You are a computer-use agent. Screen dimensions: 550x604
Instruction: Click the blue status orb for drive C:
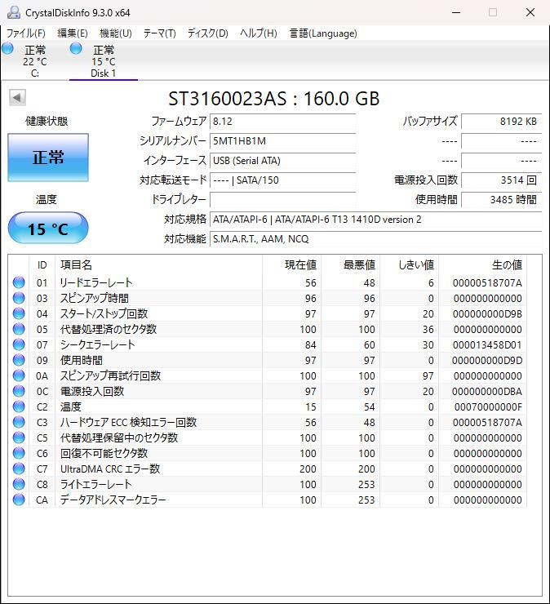tap(7, 48)
